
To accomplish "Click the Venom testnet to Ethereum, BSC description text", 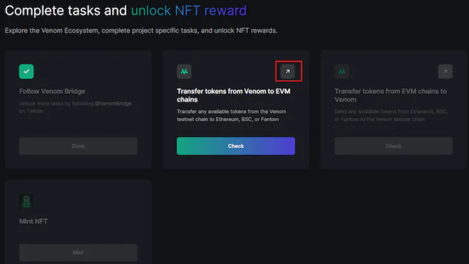I will 231,115.
